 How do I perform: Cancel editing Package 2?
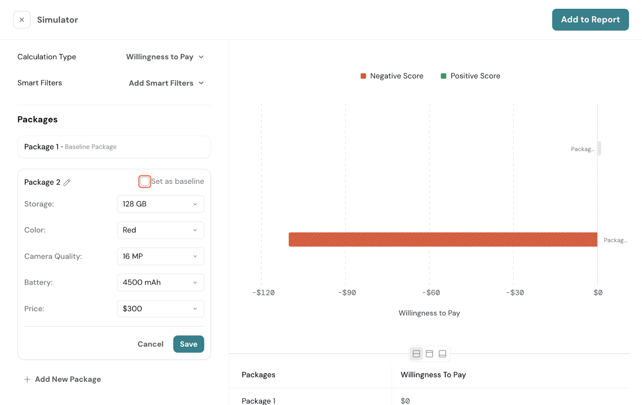[x=150, y=344]
